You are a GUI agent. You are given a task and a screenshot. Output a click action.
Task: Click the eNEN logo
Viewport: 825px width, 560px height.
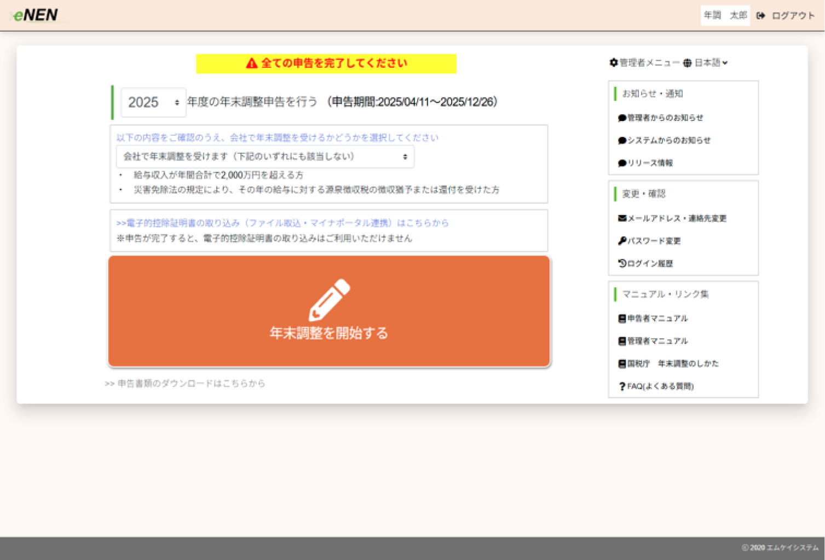pyautogui.click(x=36, y=15)
